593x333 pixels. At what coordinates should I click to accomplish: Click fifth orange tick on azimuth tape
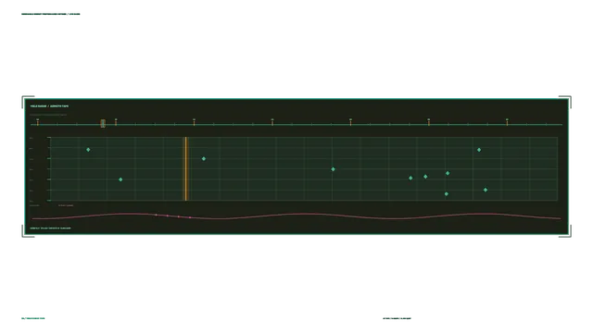(x=350, y=123)
